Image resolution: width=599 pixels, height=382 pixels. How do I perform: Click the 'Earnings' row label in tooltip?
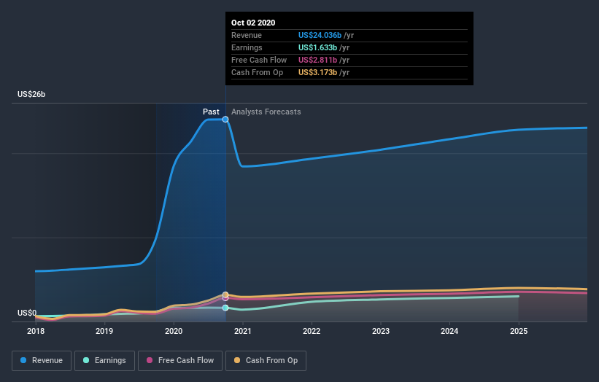247,47
